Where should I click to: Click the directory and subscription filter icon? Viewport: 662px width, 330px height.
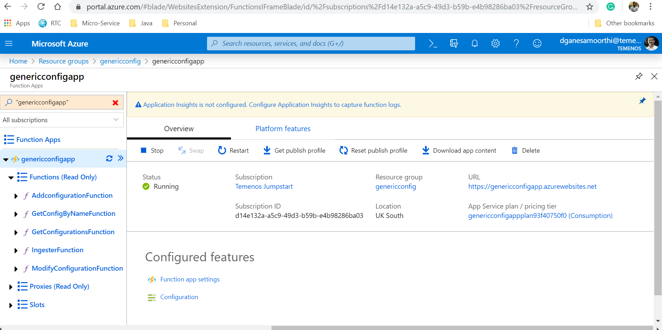(454, 43)
